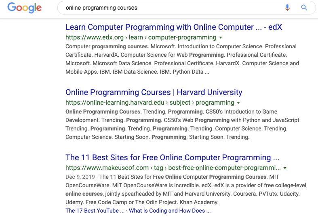Click the blue magnifying glass search icon
This screenshot has height=217, width=318.
tap(304, 8)
